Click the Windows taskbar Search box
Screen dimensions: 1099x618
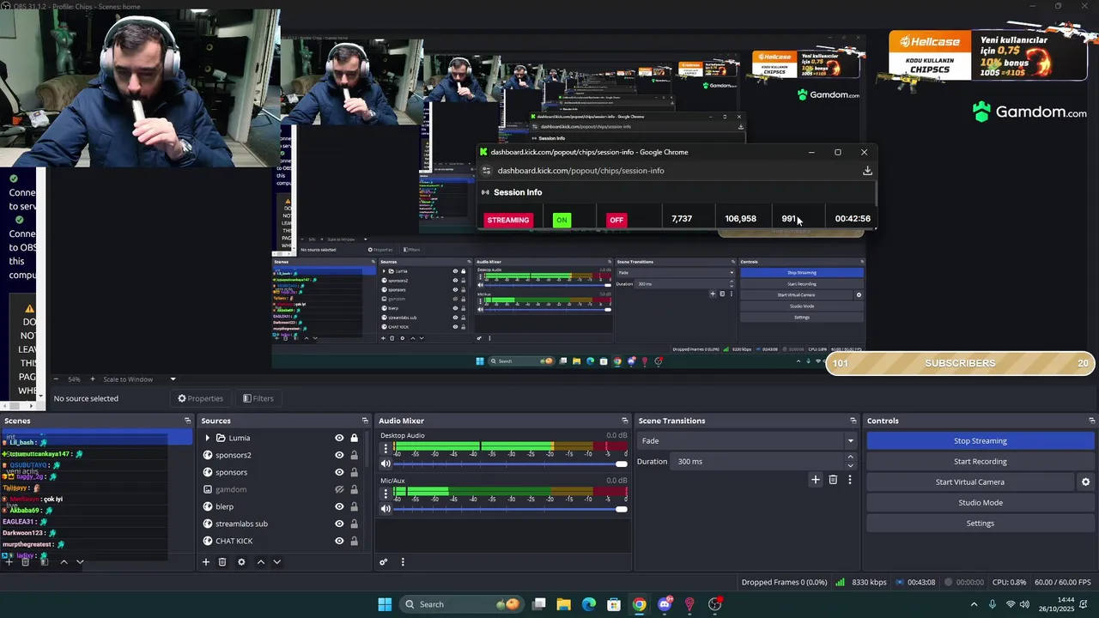click(464, 604)
